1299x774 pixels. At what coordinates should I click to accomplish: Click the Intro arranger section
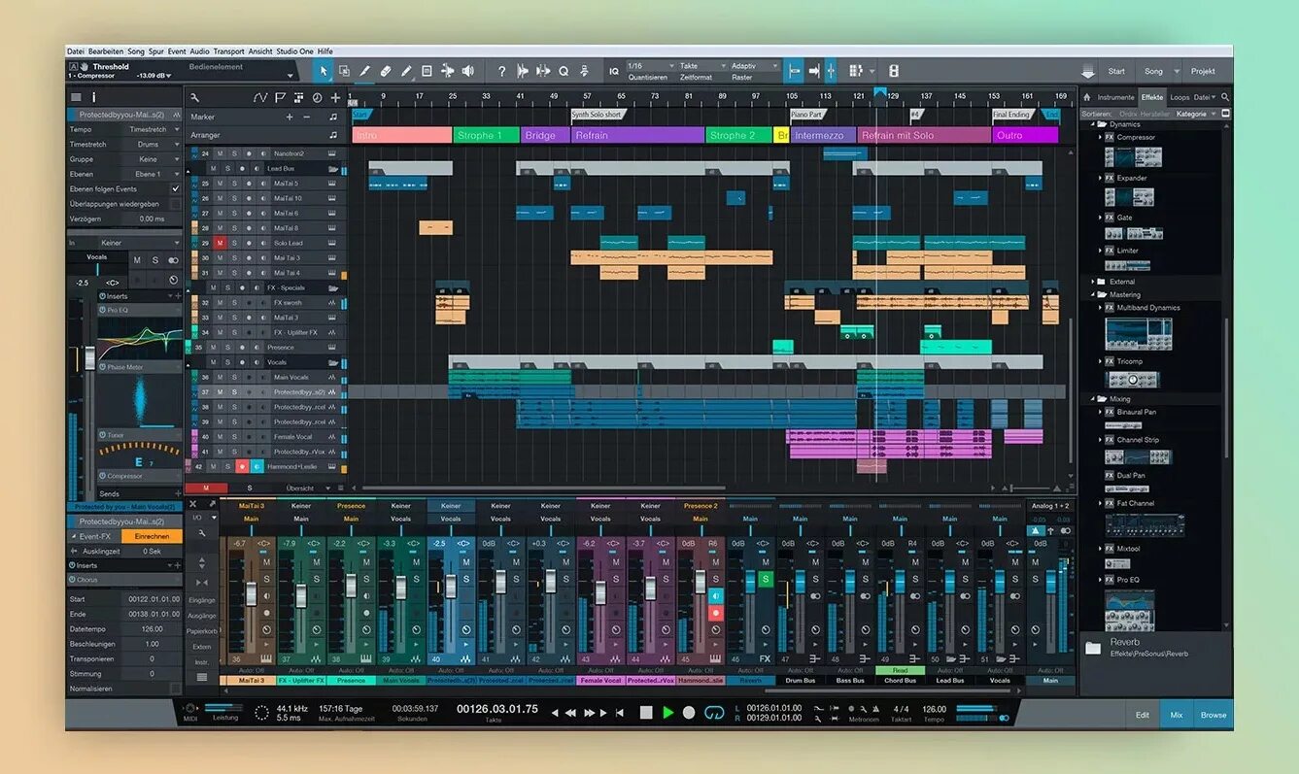[x=401, y=135]
